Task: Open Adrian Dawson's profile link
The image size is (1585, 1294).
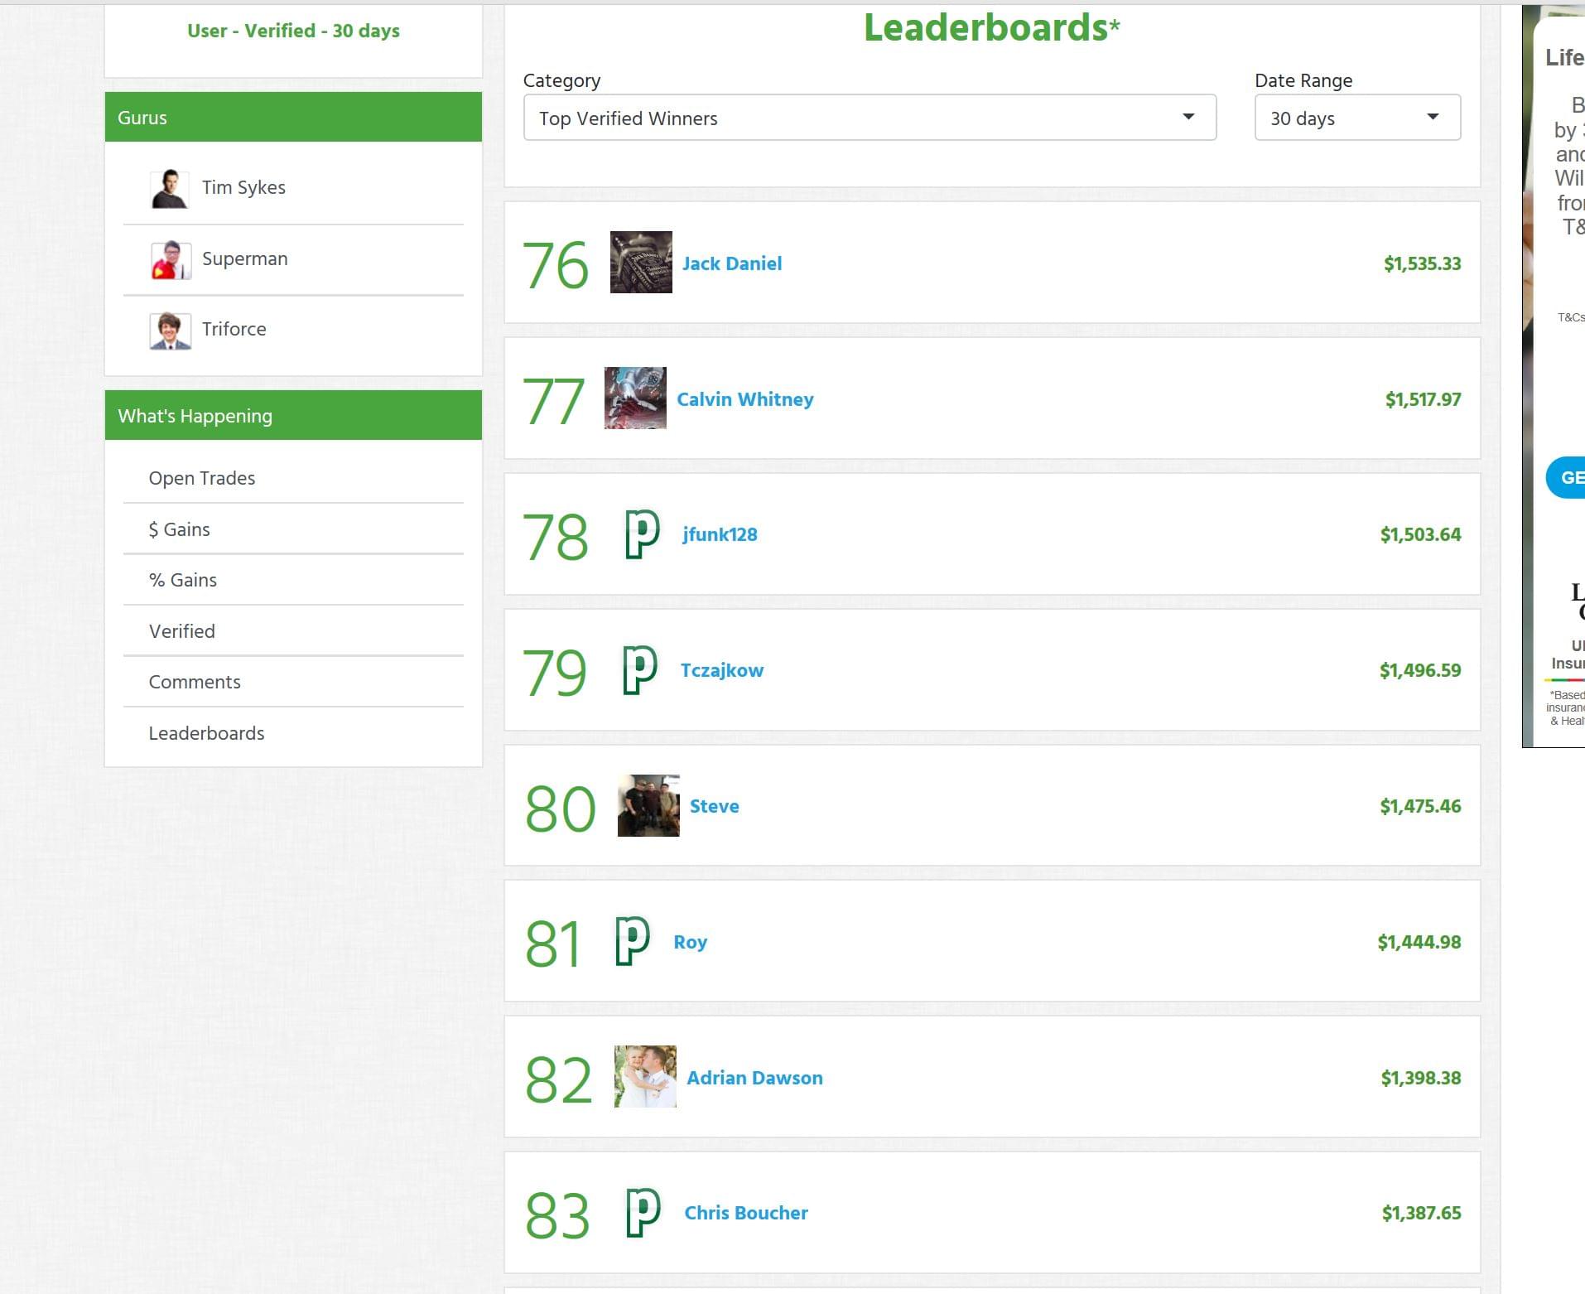Action: 755,1078
